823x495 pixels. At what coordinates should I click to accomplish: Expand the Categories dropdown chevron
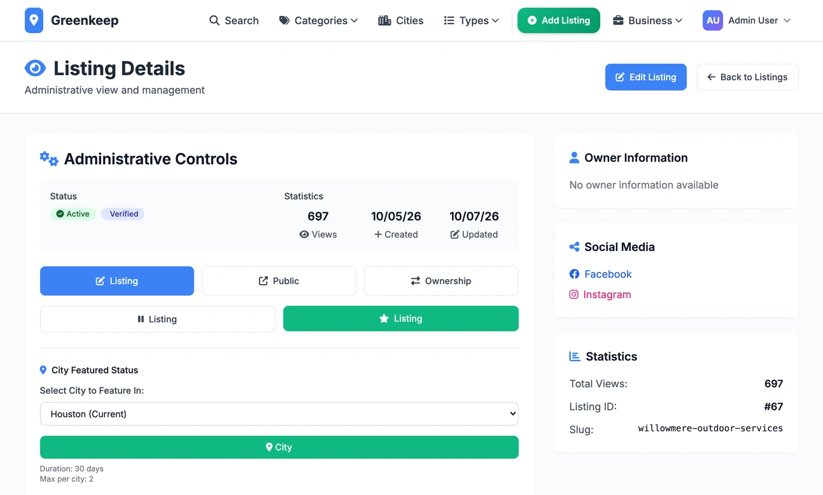354,20
